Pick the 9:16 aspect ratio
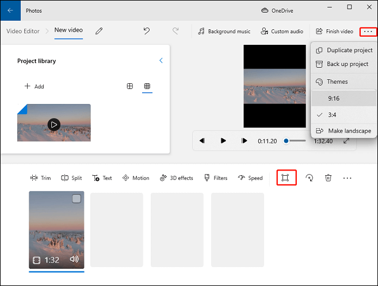378x286 pixels. (344, 98)
